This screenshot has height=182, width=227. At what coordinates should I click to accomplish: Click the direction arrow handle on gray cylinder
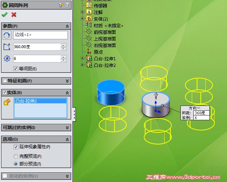156,95
